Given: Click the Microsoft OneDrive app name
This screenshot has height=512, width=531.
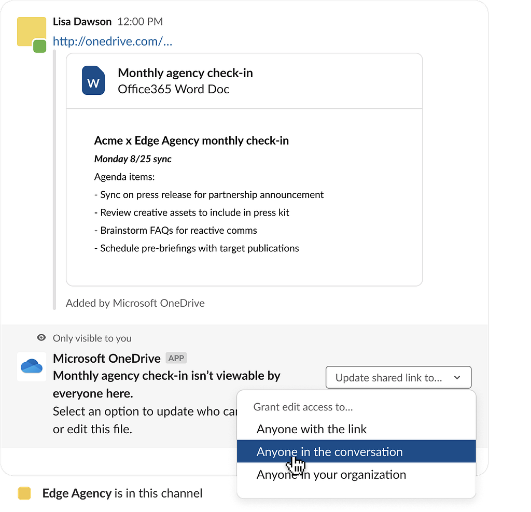Looking at the screenshot, I should click(107, 359).
